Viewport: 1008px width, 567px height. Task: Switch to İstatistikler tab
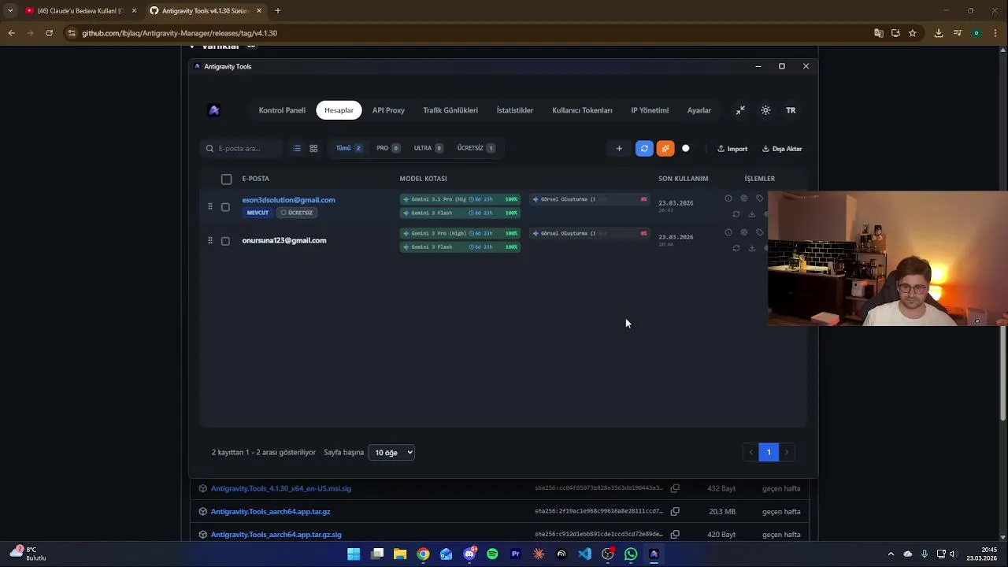click(515, 110)
